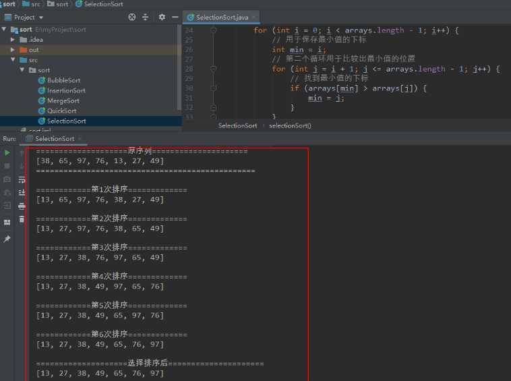Click the green Rerun button in Run panel

[7, 153]
